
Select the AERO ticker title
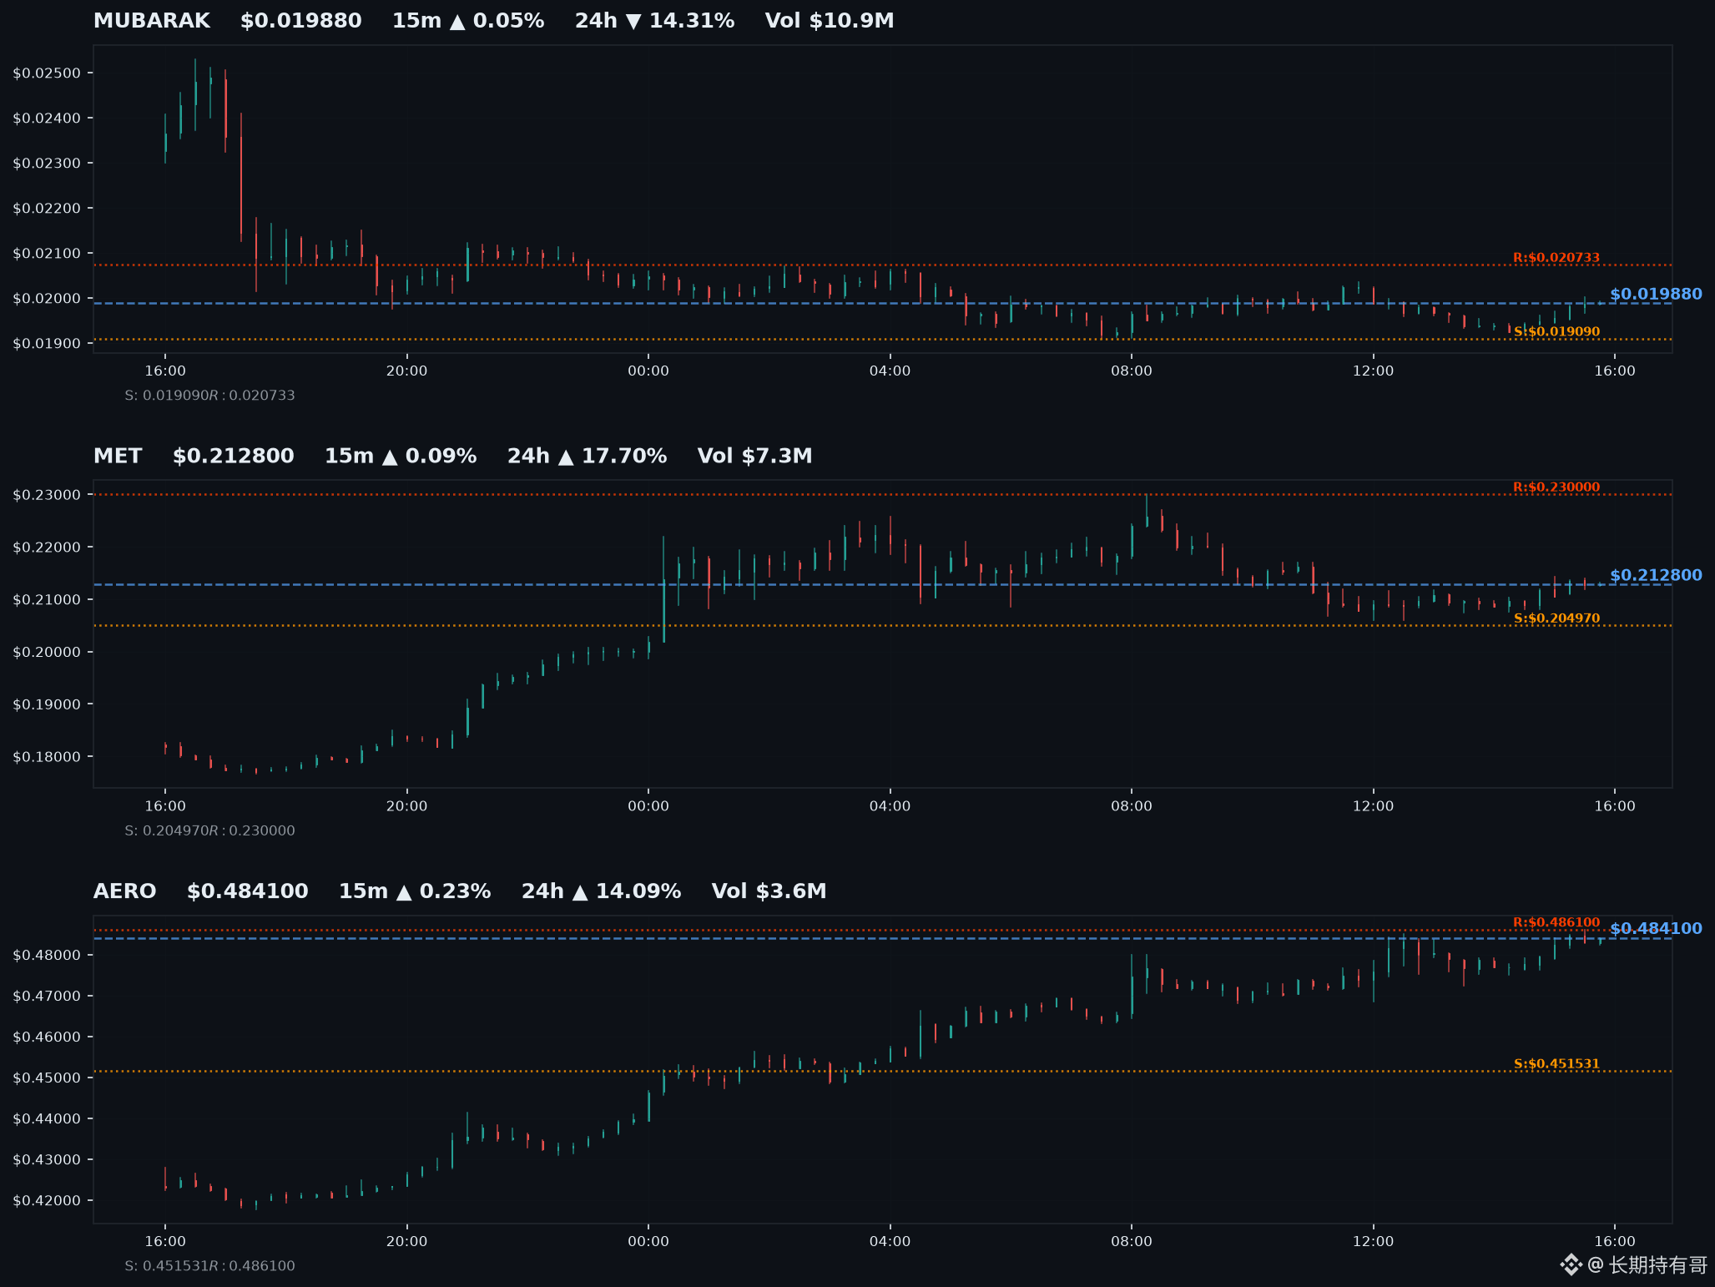coord(125,891)
